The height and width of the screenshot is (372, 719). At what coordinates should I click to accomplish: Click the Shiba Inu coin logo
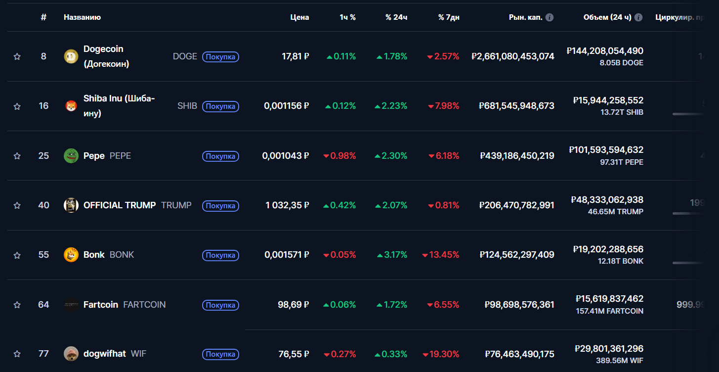(x=71, y=106)
